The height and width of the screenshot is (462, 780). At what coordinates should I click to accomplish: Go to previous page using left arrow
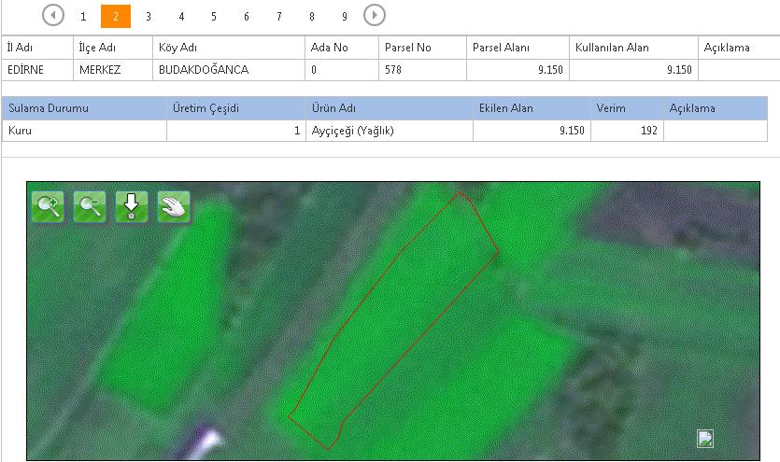(x=54, y=16)
